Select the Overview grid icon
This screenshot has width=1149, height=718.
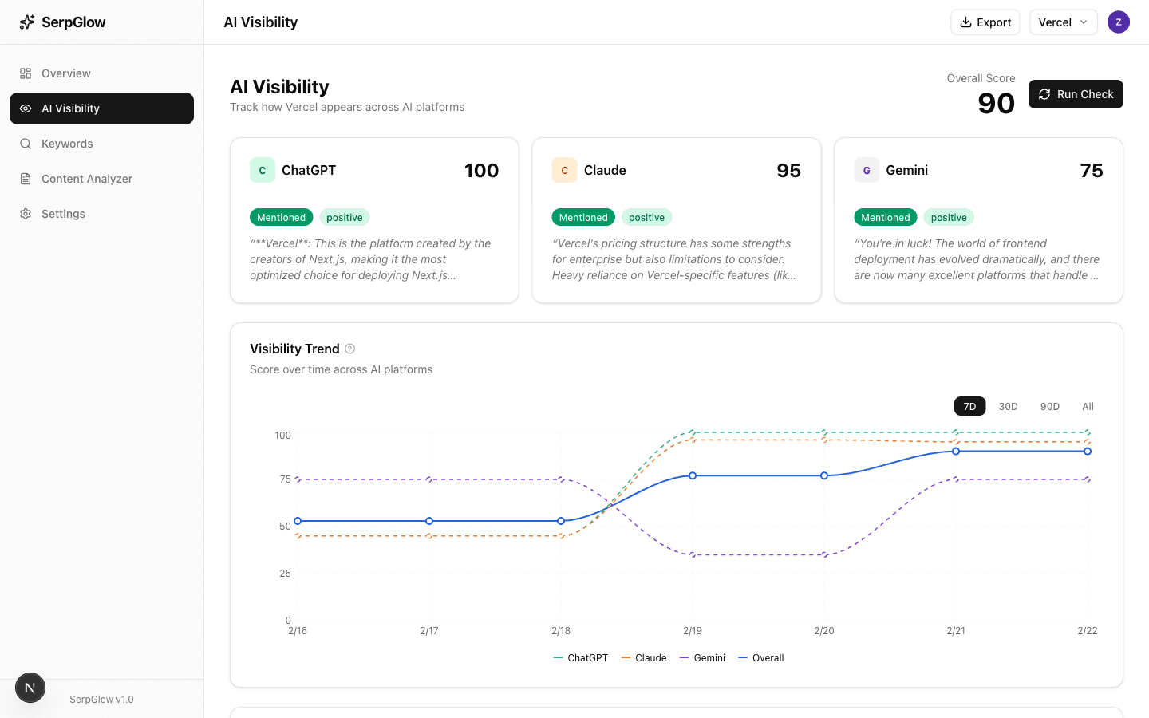26,73
